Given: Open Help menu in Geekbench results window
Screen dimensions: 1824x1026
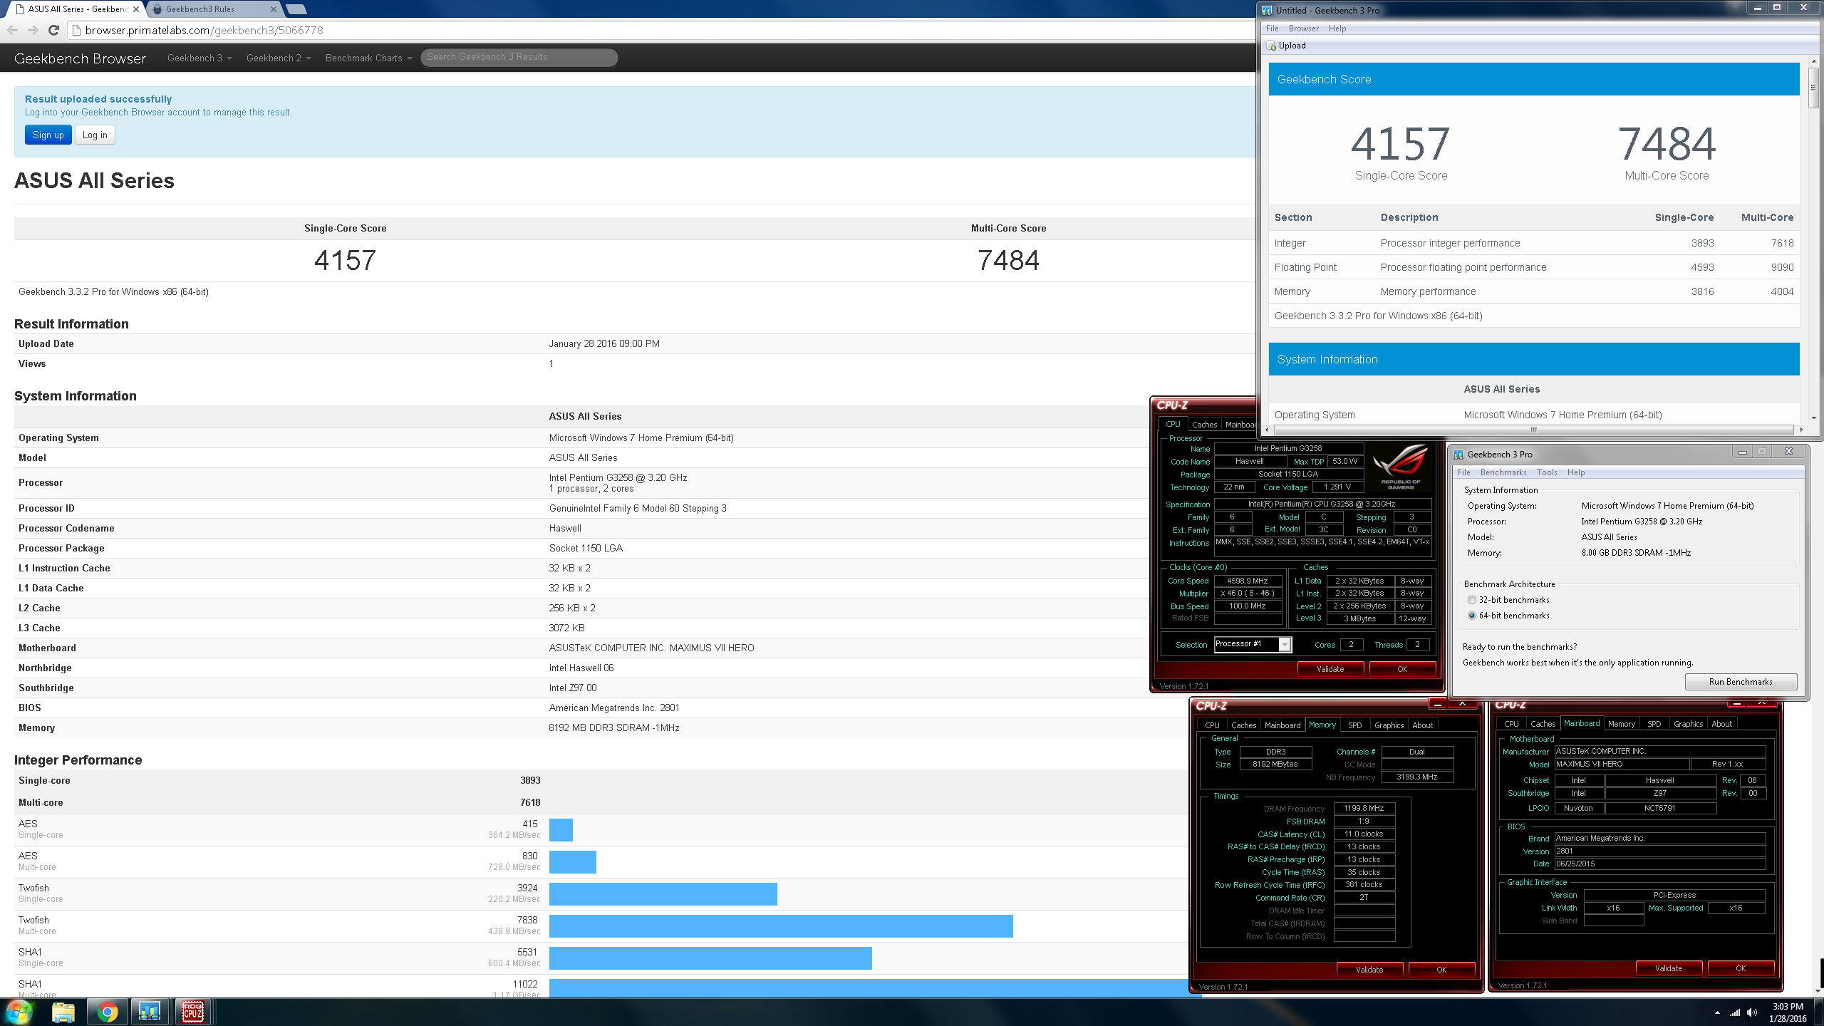Looking at the screenshot, I should (1337, 28).
